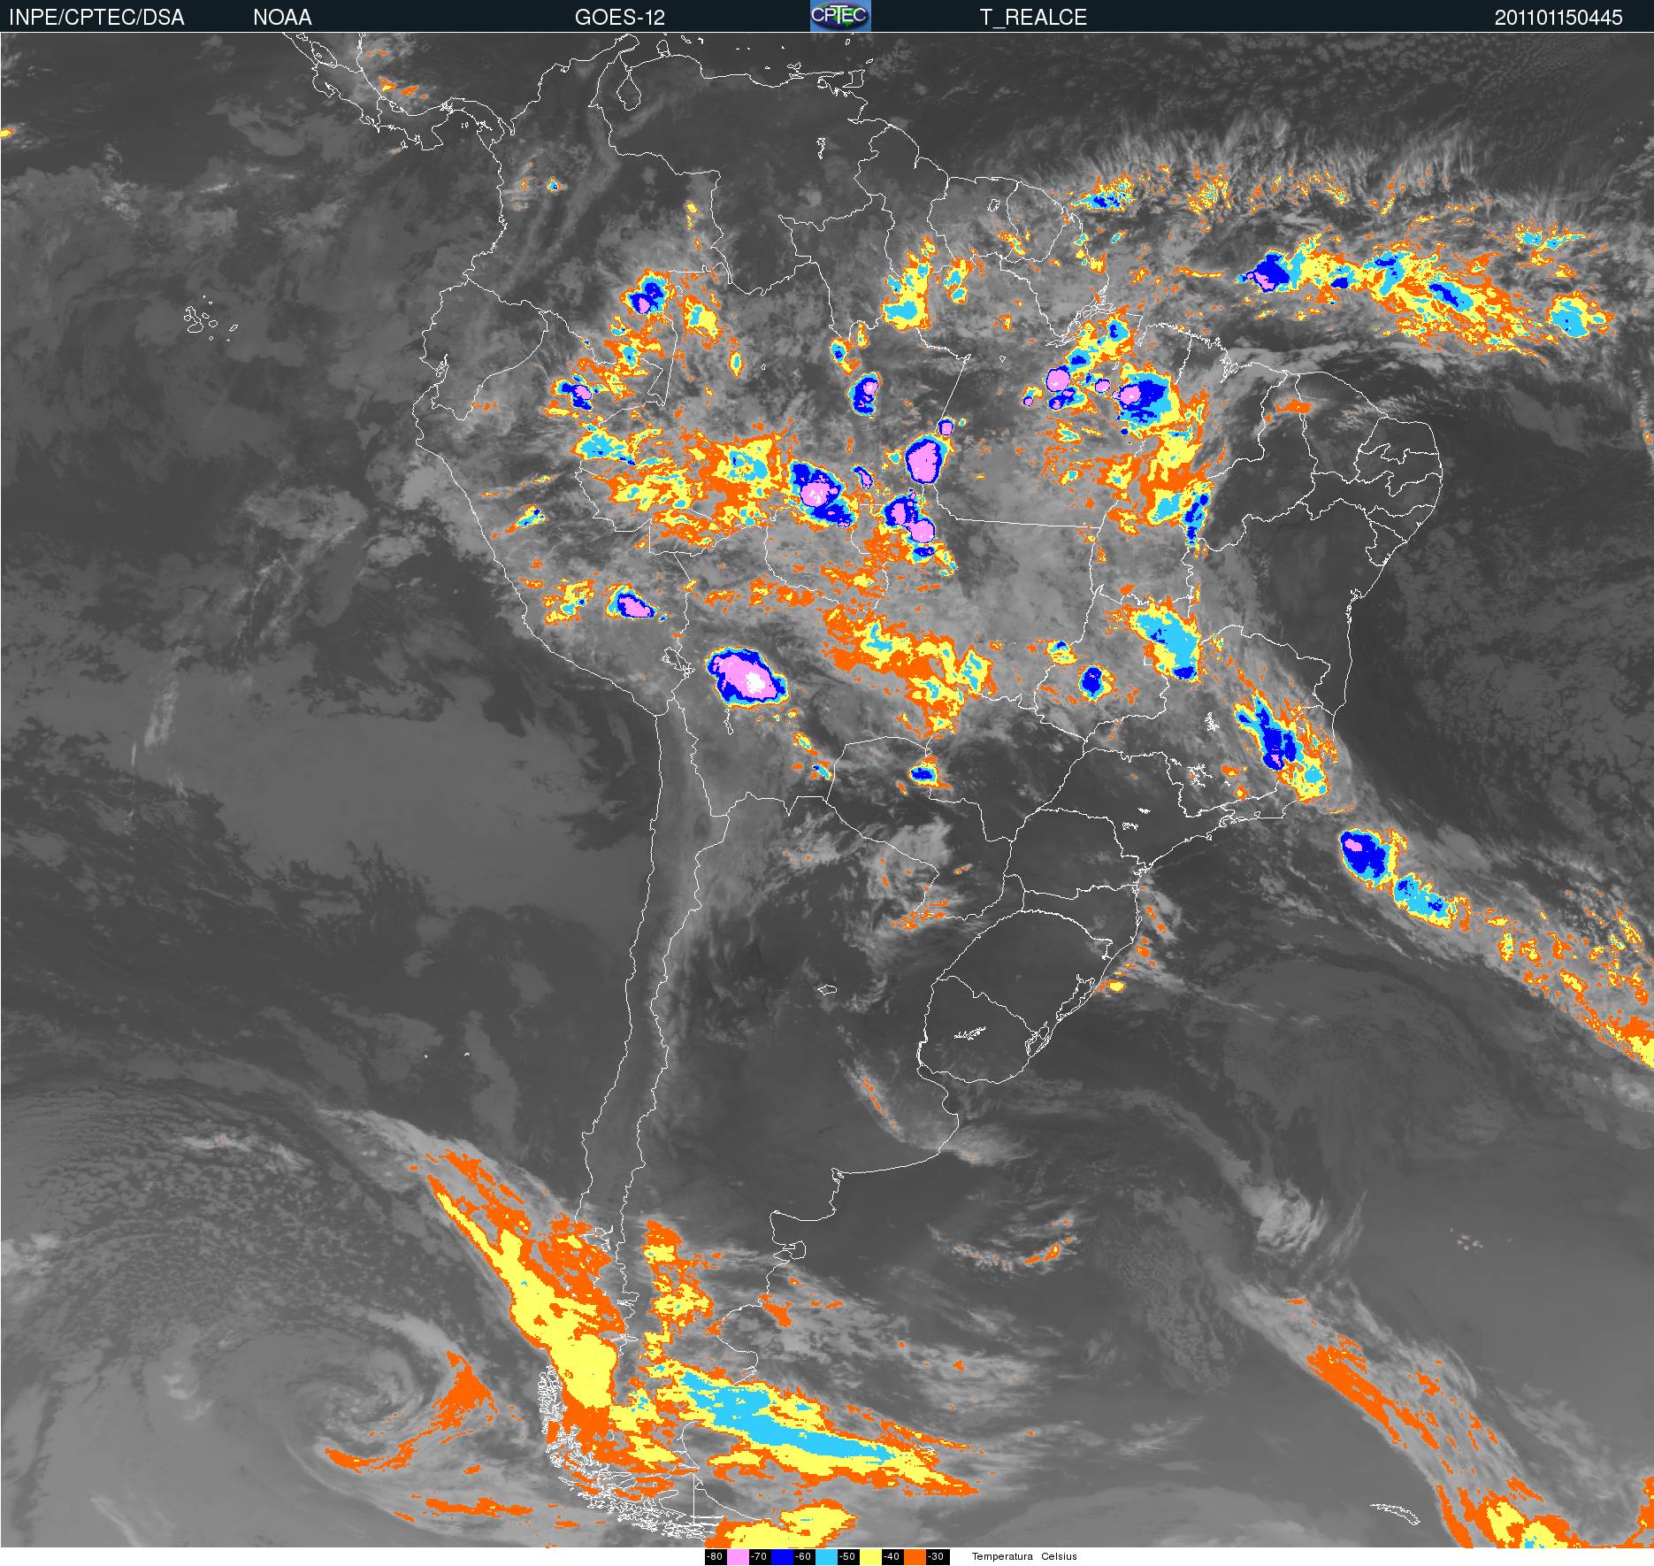Screen dimensions: 1654x1566
Task: Click the yellow legend color swatch
Action: pos(870,1557)
